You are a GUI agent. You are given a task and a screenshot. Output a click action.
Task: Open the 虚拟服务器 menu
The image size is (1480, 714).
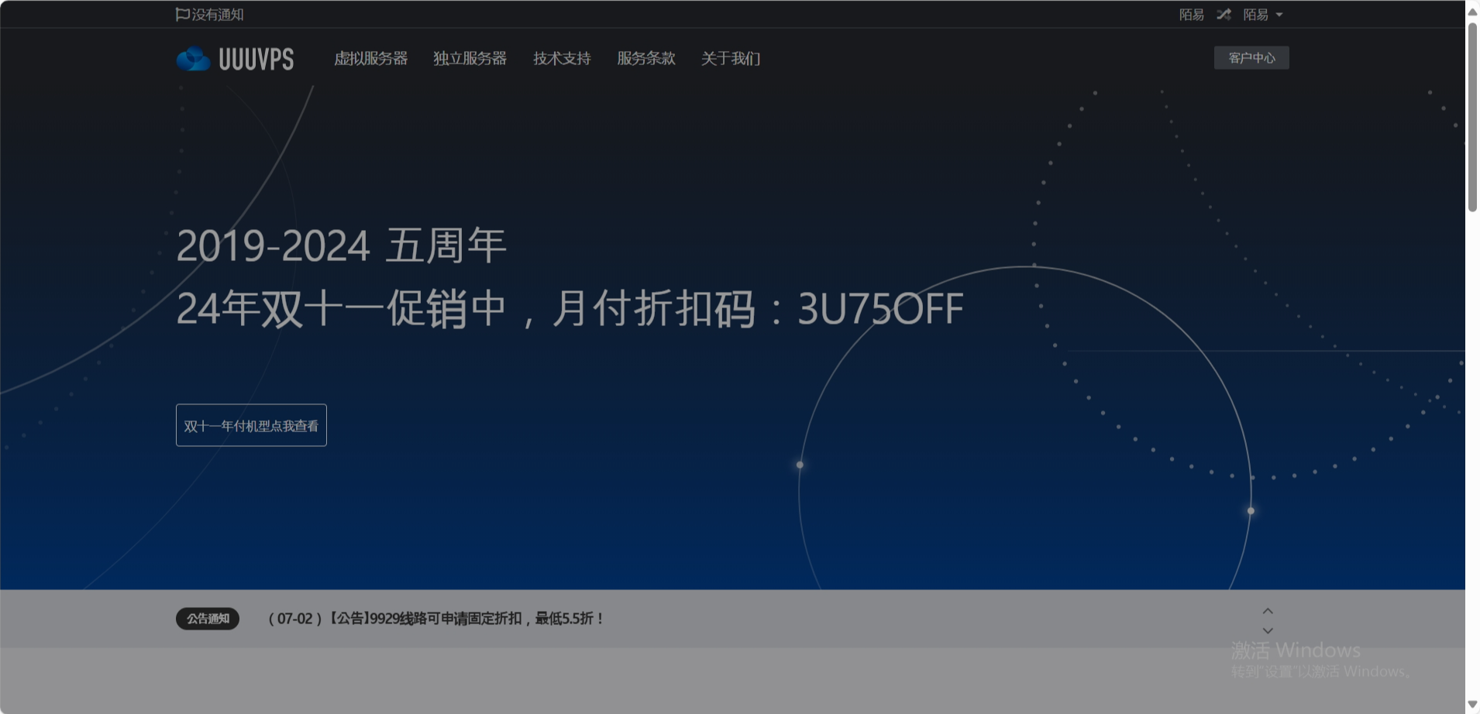(x=371, y=58)
